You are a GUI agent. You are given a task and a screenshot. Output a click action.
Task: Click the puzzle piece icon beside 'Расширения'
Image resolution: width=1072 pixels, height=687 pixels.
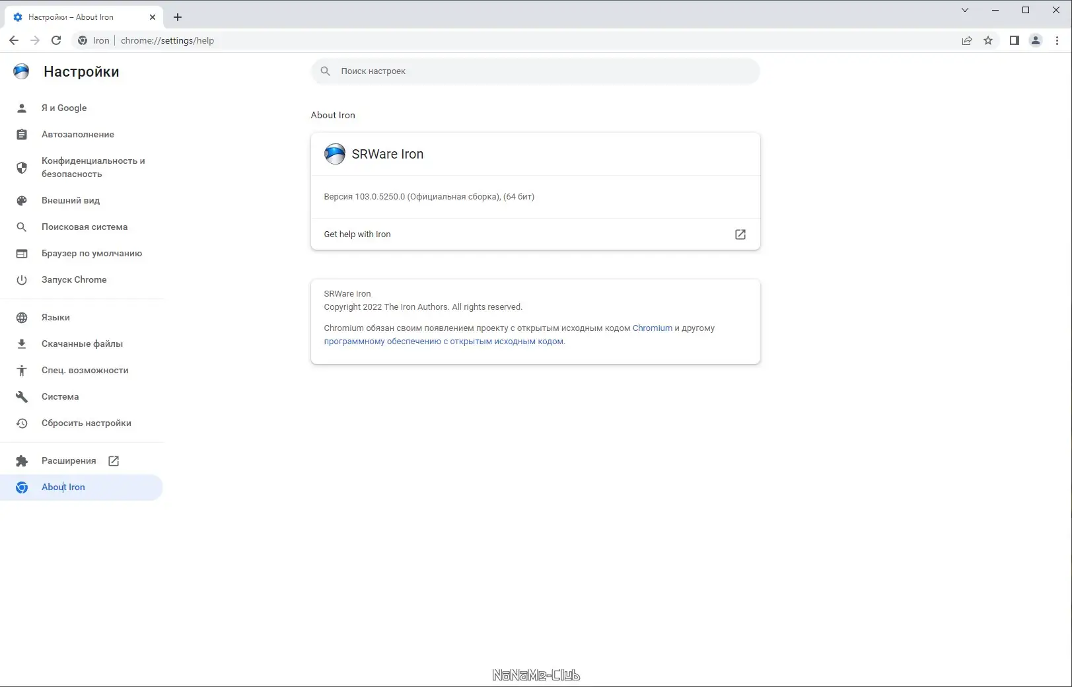(x=22, y=460)
